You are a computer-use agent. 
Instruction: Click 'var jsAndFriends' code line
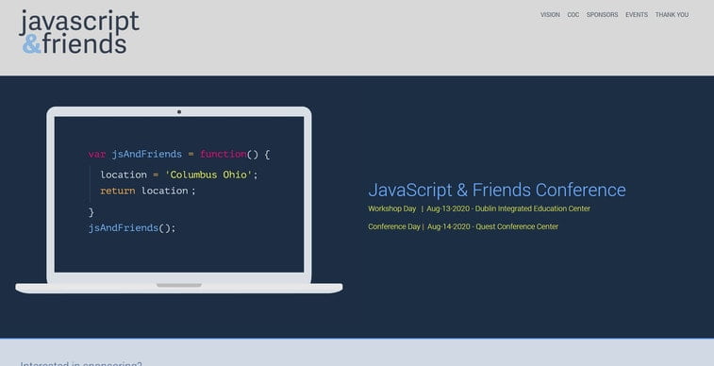[x=179, y=155]
